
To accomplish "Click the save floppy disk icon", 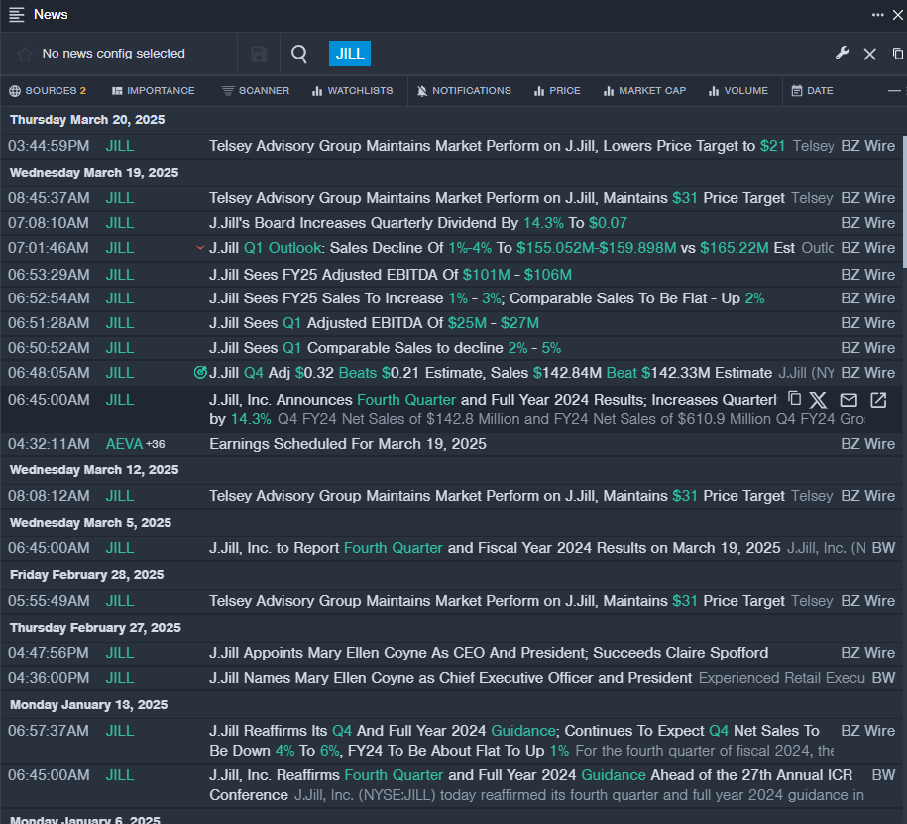I will (x=259, y=54).
